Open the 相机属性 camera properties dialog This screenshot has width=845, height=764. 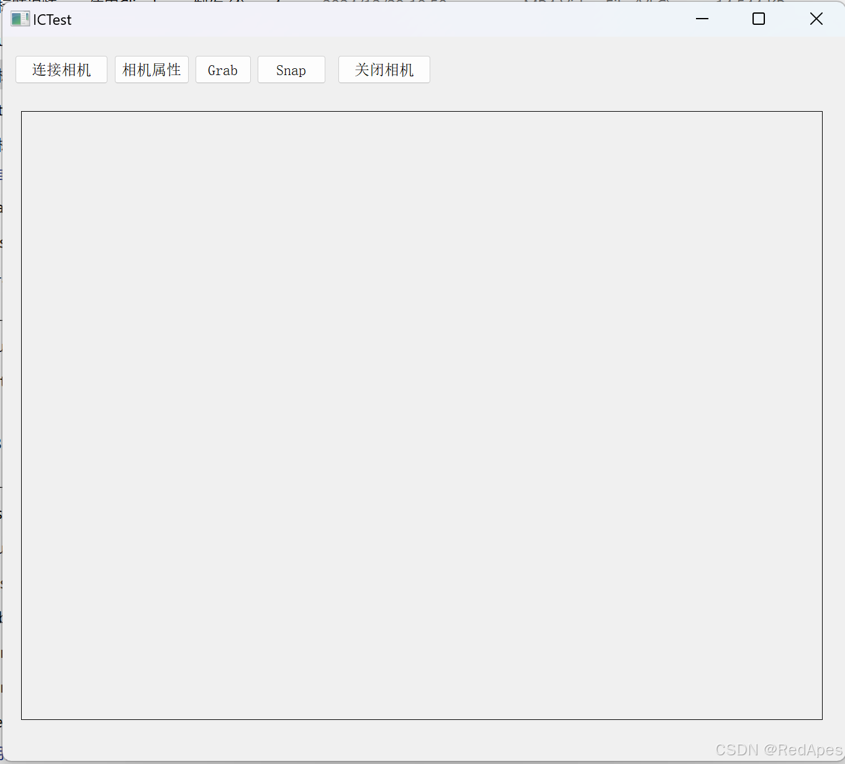point(151,70)
